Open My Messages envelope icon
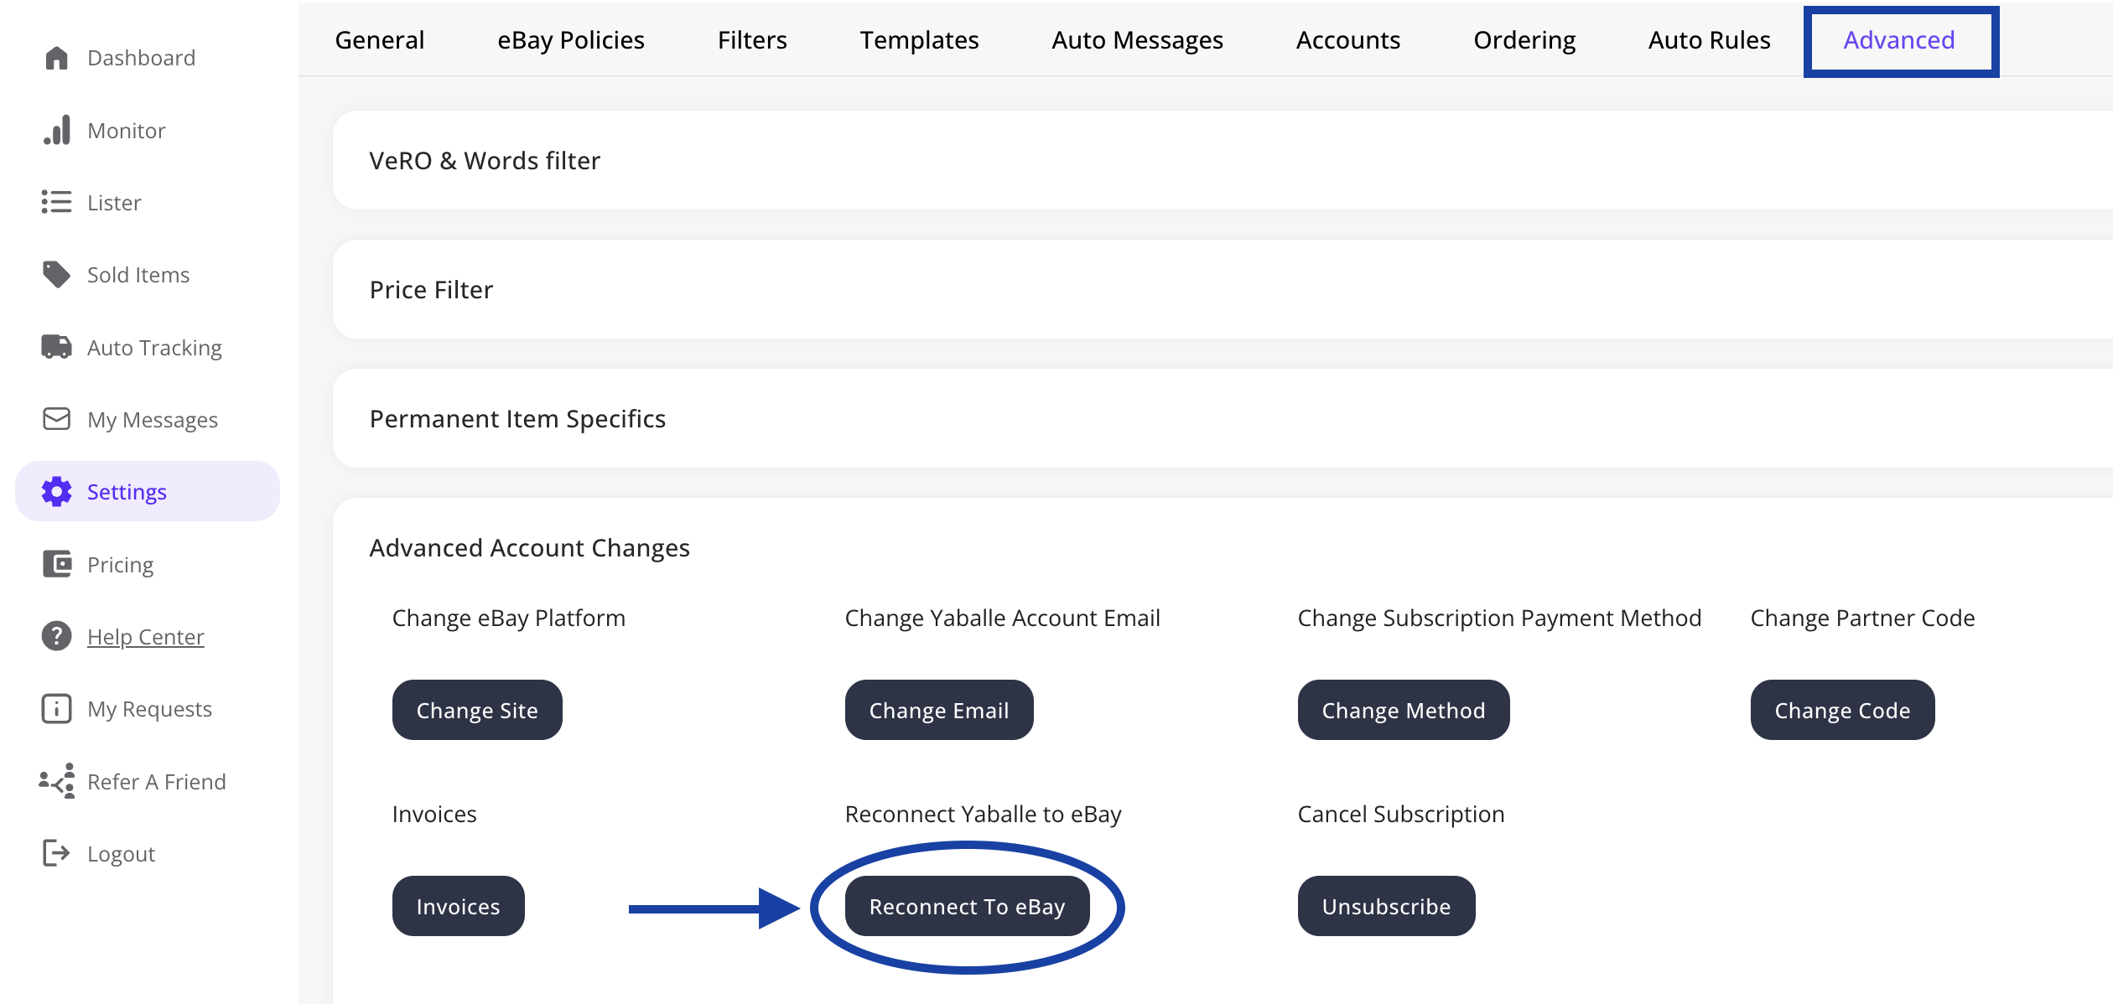Viewport: 2113px width, 1004px height. tap(56, 419)
